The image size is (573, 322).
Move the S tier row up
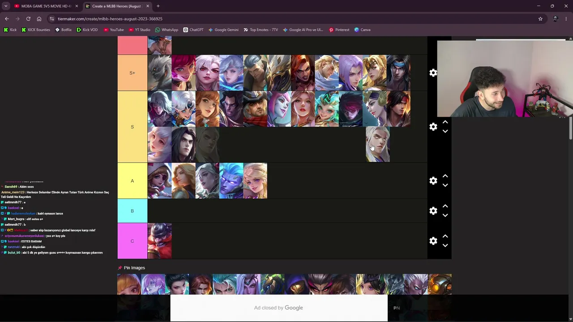tap(445, 122)
